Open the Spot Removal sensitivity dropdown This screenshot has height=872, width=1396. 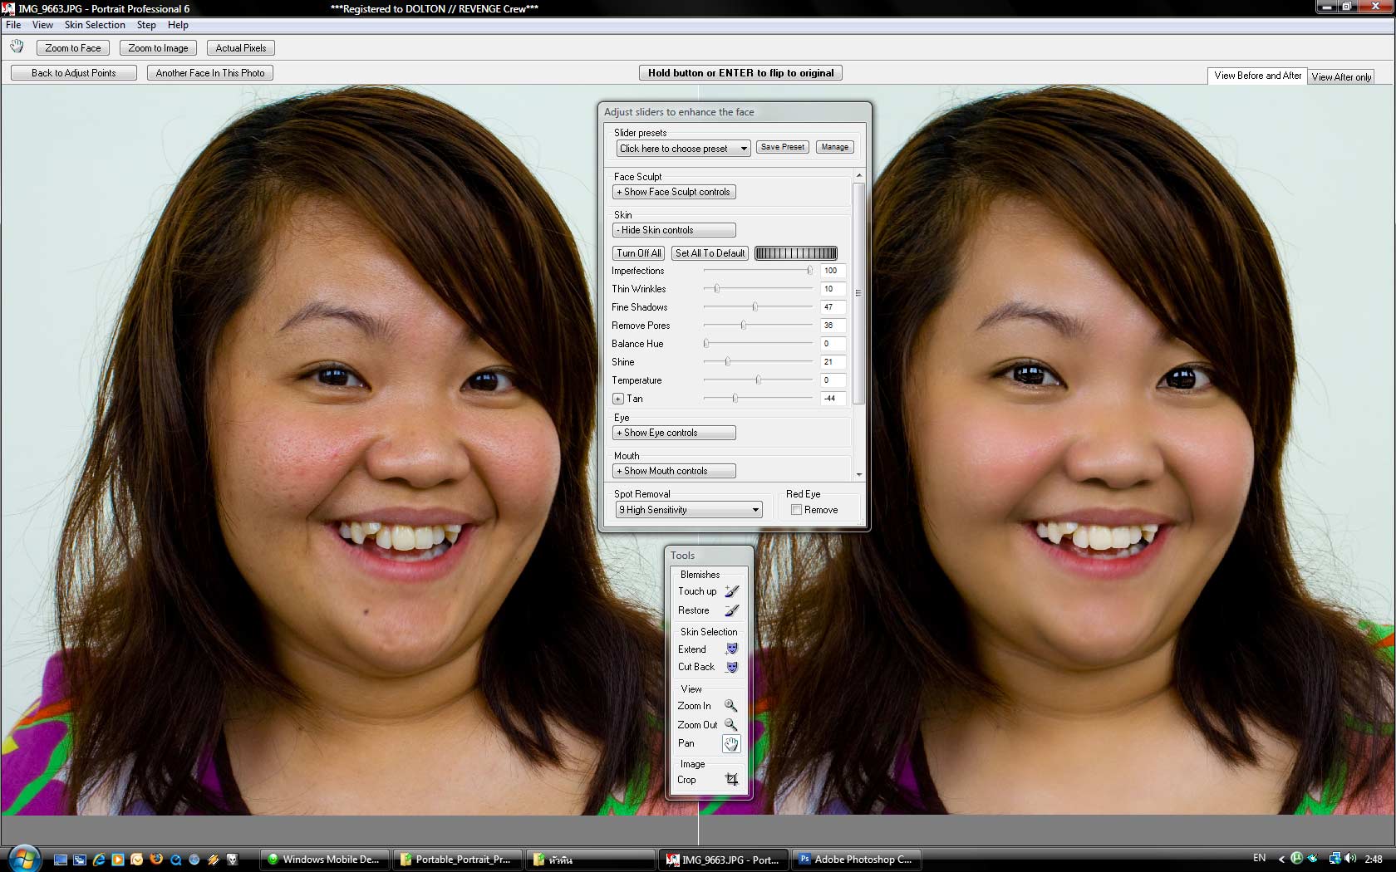tap(689, 510)
